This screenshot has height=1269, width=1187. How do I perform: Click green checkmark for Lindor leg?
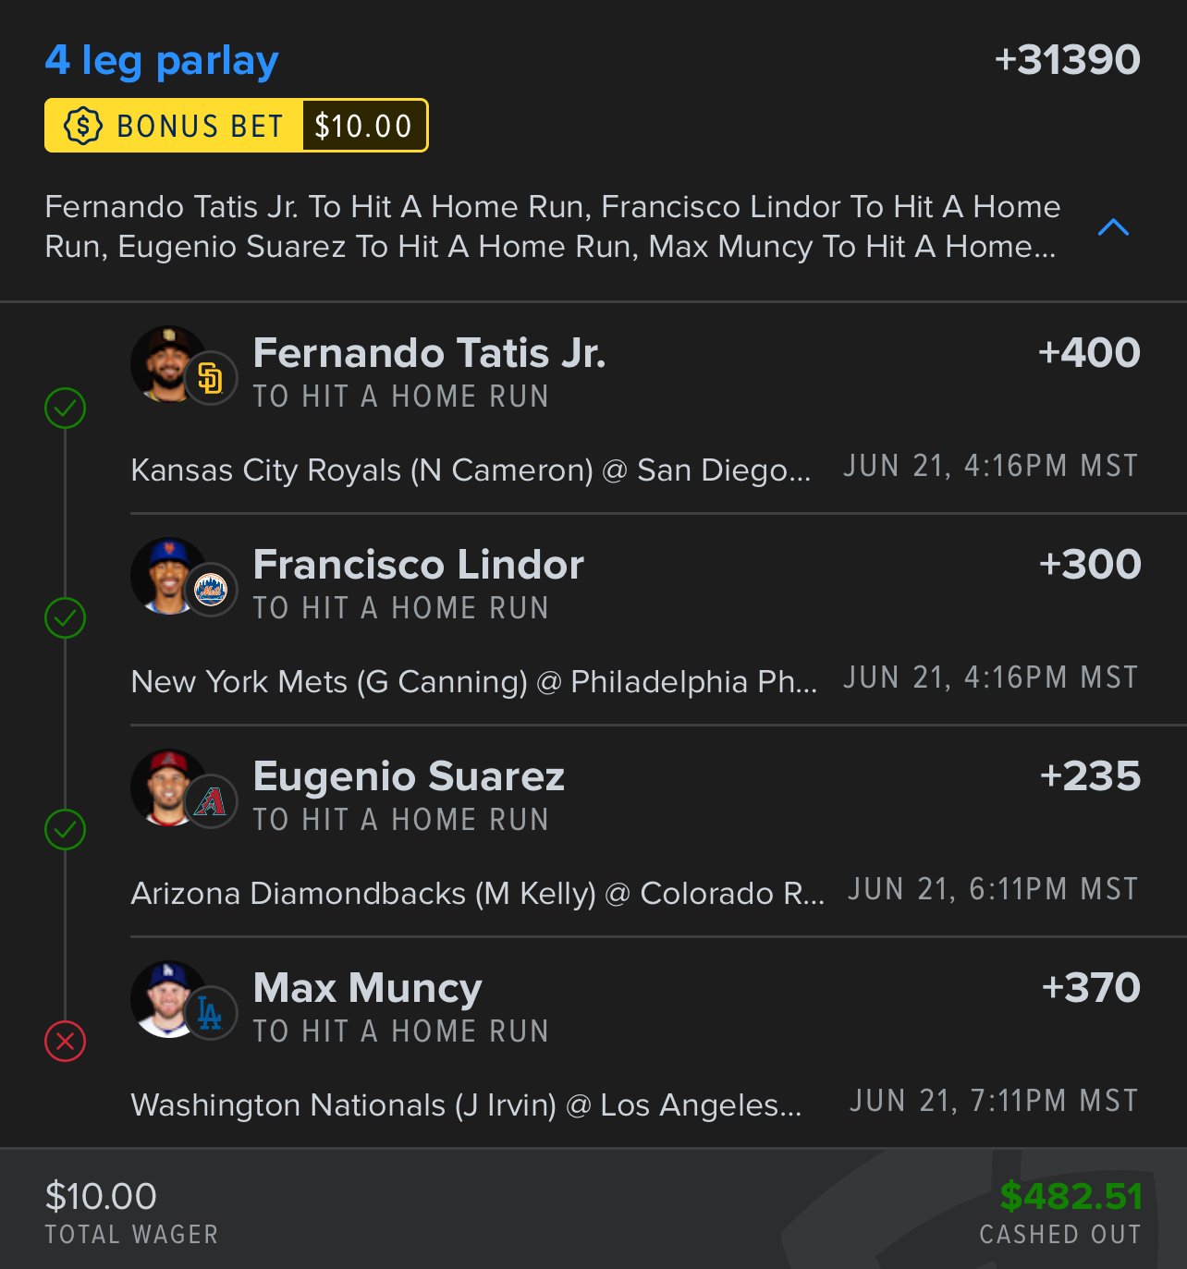pos(66,618)
